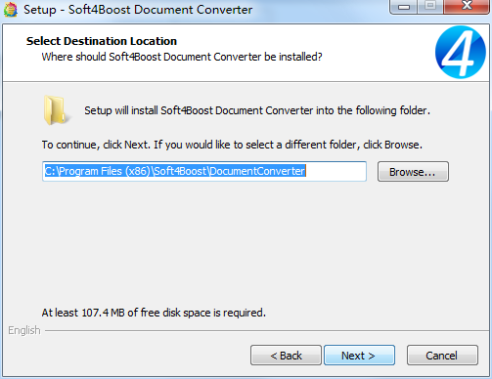Go back with the < Back button

(286, 356)
